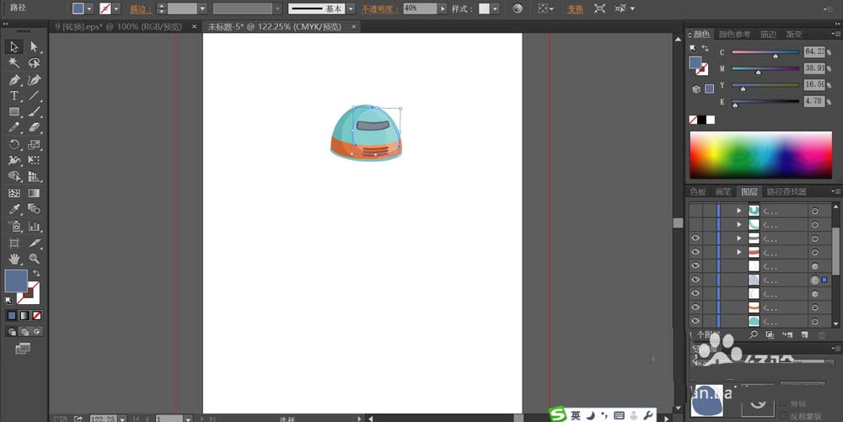This screenshot has height=422, width=843.
Task: Open stroke color dropdown in control bar
Action: [116, 8]
